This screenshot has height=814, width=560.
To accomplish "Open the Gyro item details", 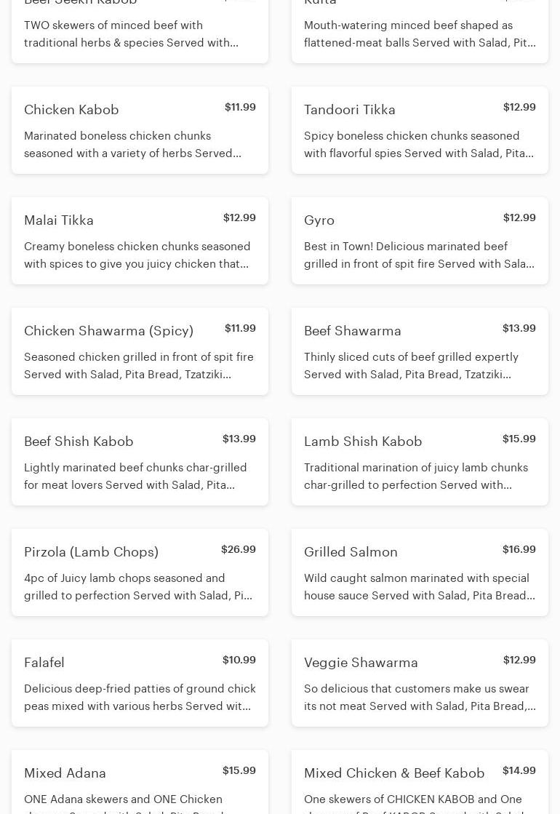I will pyautogui.click(x=319, y=220).
